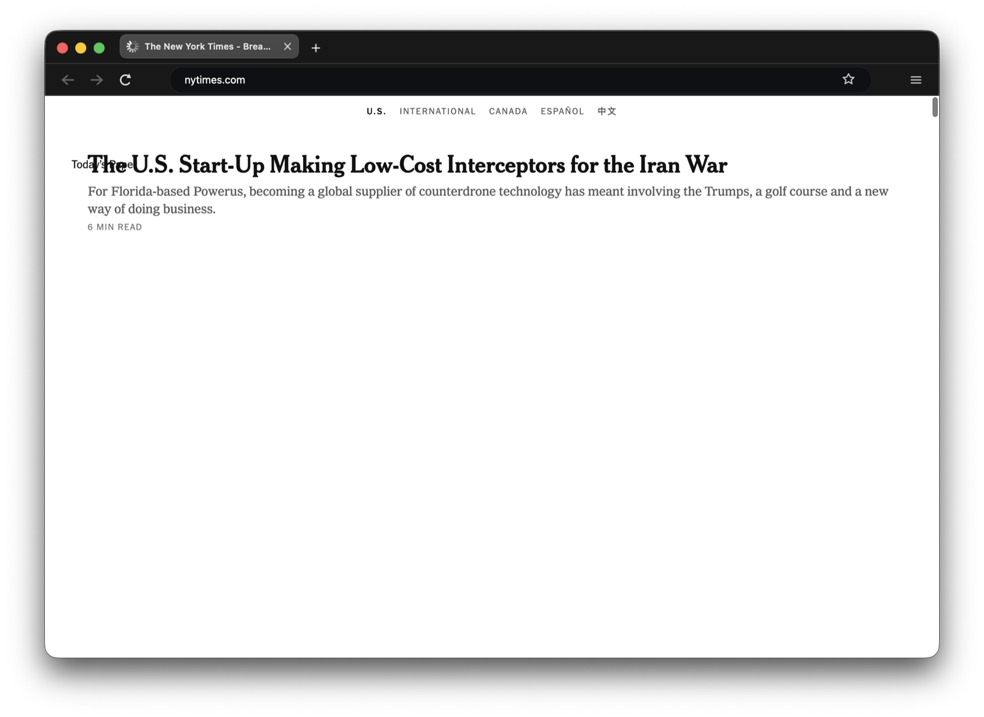This screenshot has height=717, width=984.
Task: Go back to the previous page
Action: 68,80
